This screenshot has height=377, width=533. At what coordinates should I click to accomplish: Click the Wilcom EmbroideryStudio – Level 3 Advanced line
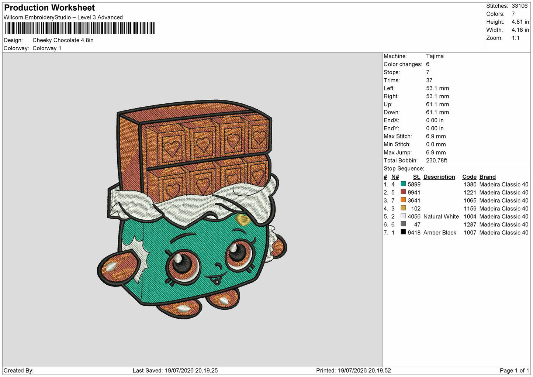pyautogui.click(x=63, y=17)
